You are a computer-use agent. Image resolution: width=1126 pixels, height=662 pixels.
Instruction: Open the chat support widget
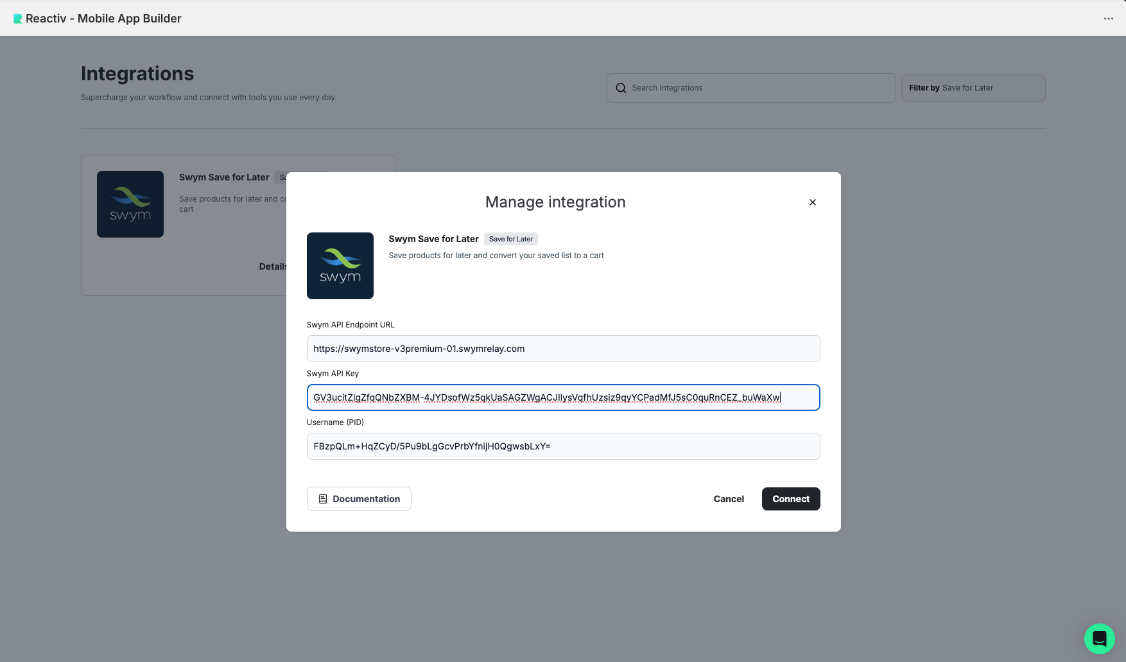pos(1099,639)
